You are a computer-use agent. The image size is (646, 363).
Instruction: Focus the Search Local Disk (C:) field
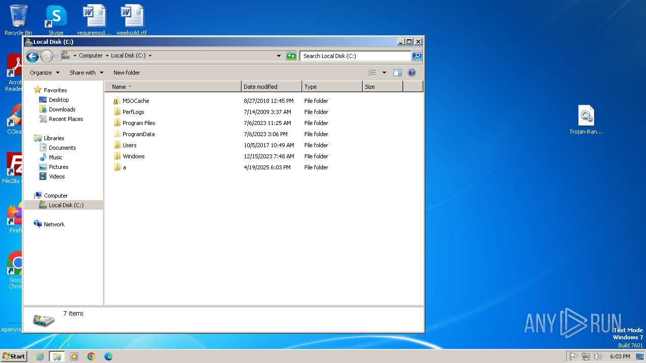click(x=355, y=56)
